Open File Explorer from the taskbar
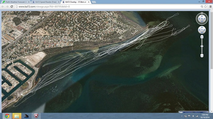Screen dimensions: 213x119 point(17,116)
